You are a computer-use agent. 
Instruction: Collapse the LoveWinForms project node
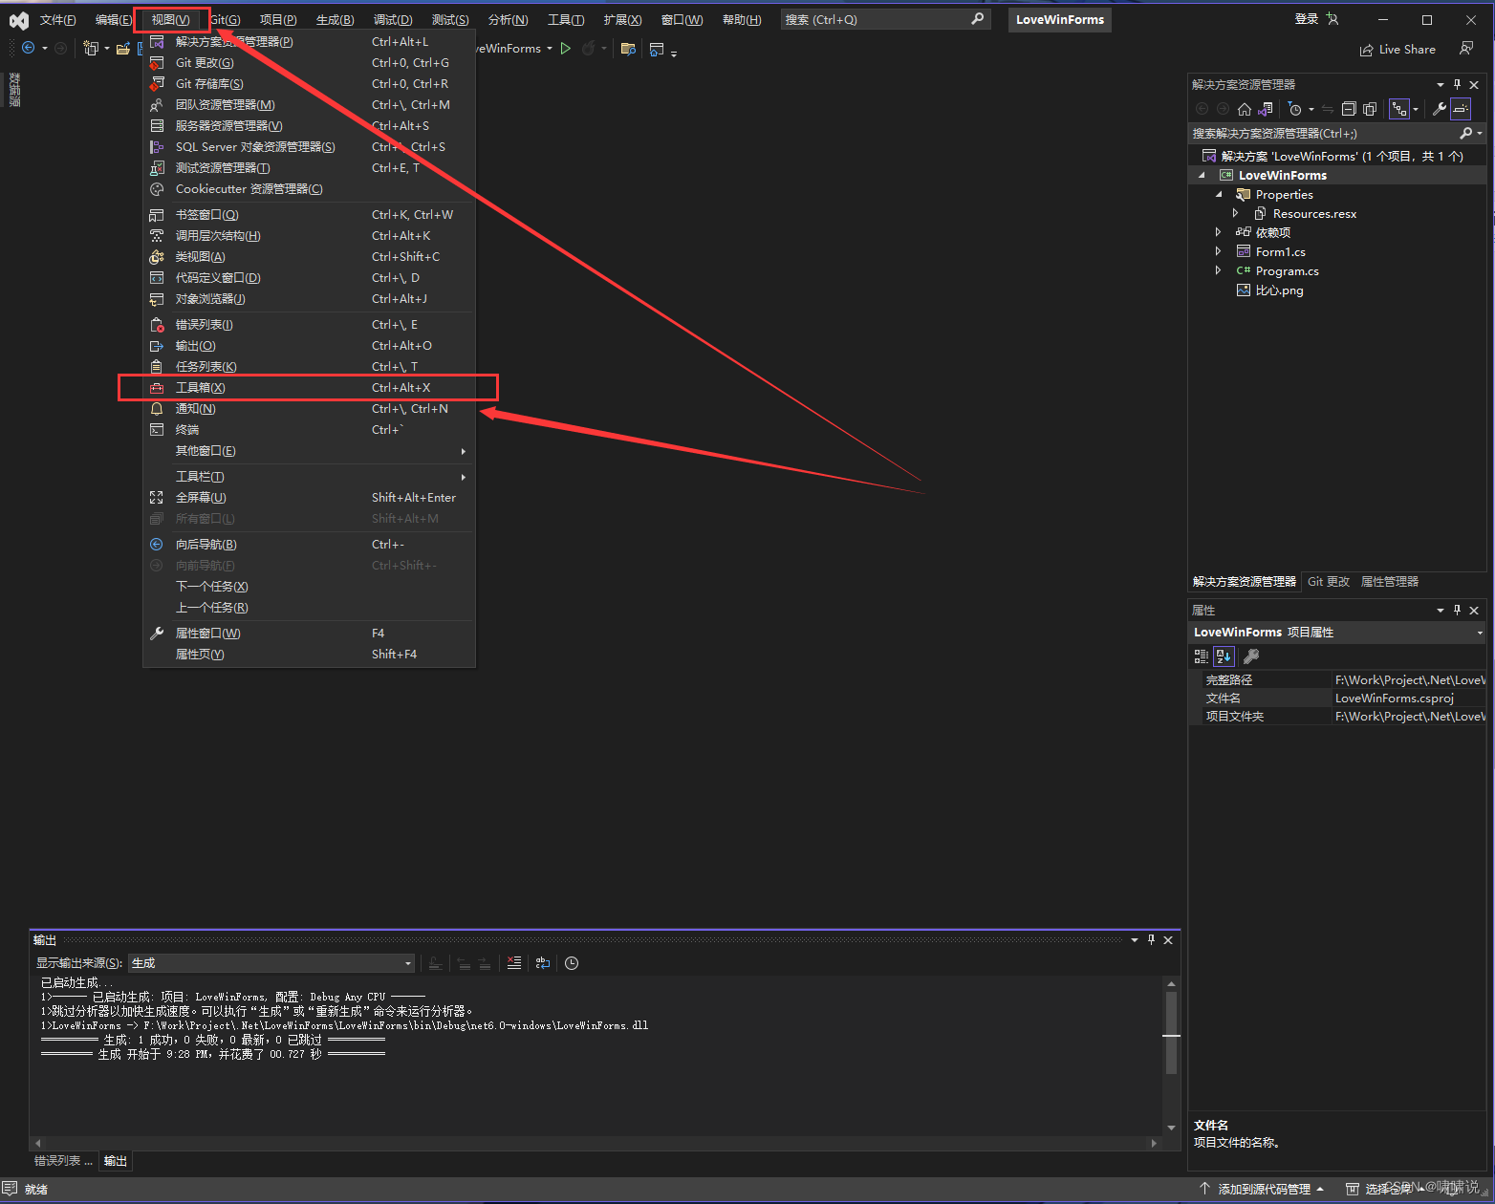coord(1202,176)
